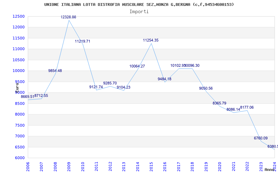The width and height of the screenshot is (278, 173).
Task: Click the x-axis year 2018
Action: pyautogui.click(x=193, y=167)
